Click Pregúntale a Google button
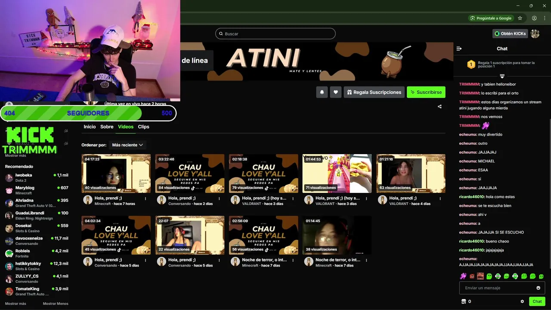551x310 pixels. point(491,18)
